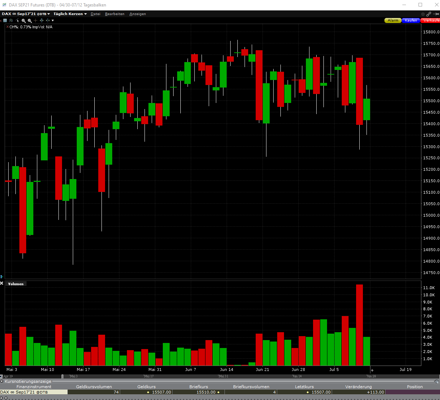Image resolution: width=440 pixels, height=400 pixels.
Task: Click the pushpin icon in header
Action: tap(436, 14)
